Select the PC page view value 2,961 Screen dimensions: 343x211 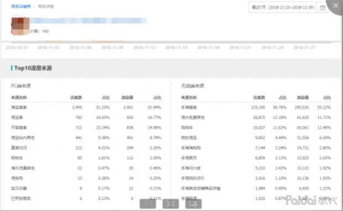point(128,107)
